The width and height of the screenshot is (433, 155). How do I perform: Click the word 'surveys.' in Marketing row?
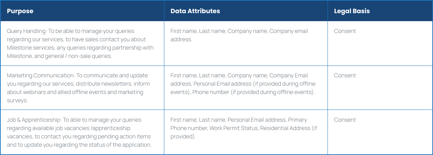pyautogui.click(x=17, y=100)
